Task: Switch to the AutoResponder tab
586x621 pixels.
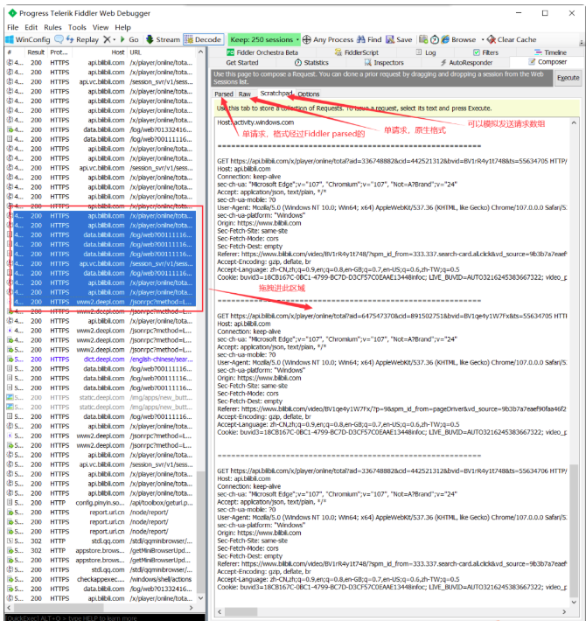Action: [x=466, y=63]
